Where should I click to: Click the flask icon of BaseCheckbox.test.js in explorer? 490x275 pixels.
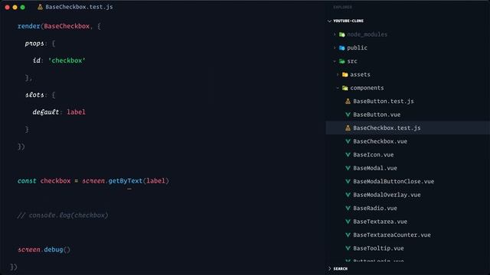[x=348, y=128]
